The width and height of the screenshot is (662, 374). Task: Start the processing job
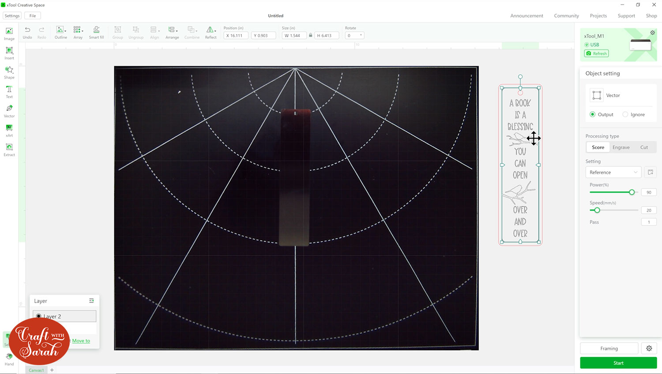tap(618, 363)
